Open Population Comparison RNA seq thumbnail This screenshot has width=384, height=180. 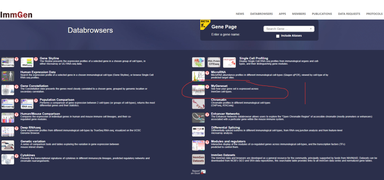point(27,104)
